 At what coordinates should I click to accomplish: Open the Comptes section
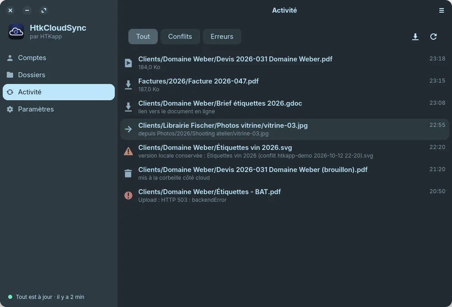(x=59, y=58)
